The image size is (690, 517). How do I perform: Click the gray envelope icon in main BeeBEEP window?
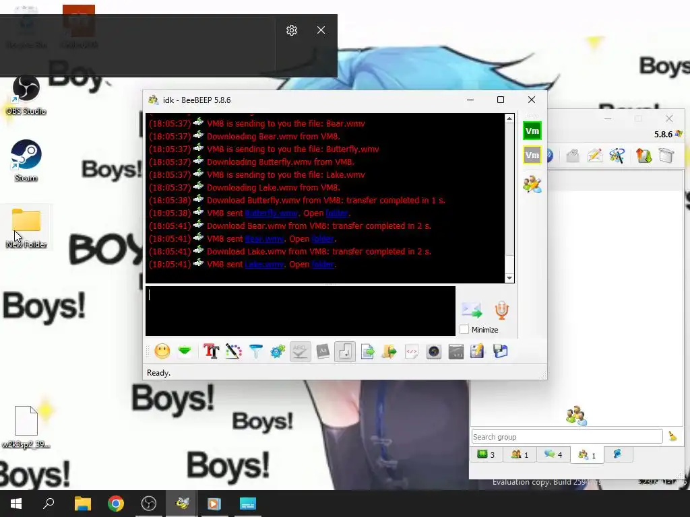pyautogui.click(x=573, y=156)
